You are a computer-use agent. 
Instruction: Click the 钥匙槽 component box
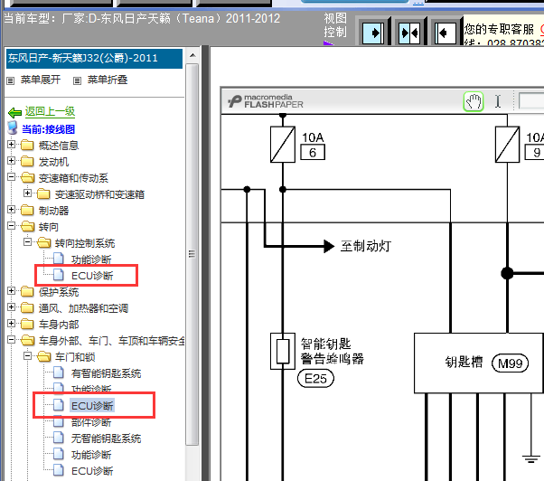(x=479, y=363)
